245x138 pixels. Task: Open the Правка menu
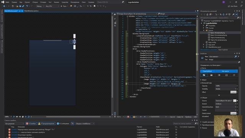point(14,2)
